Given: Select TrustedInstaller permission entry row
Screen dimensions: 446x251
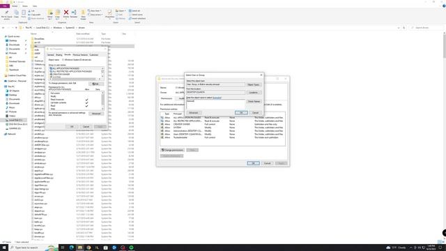Looking at the screenshot, I should pyautogui.click(x=222, y=137).
